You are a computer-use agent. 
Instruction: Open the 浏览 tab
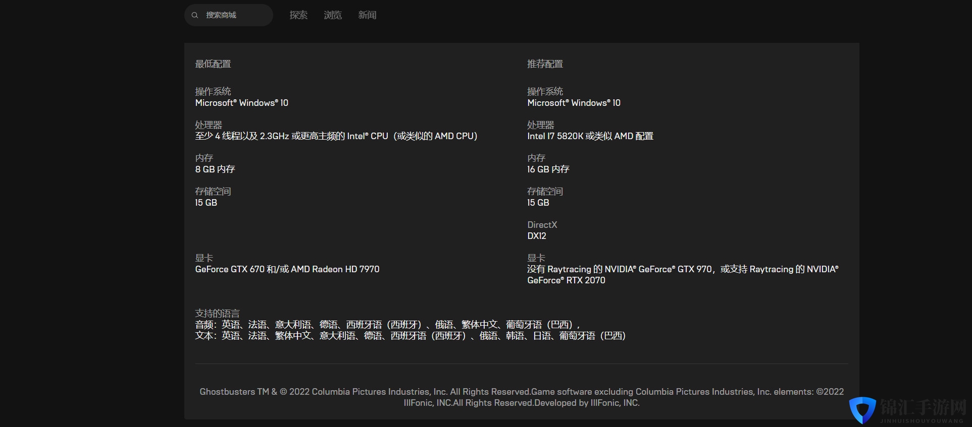[333, 15]
